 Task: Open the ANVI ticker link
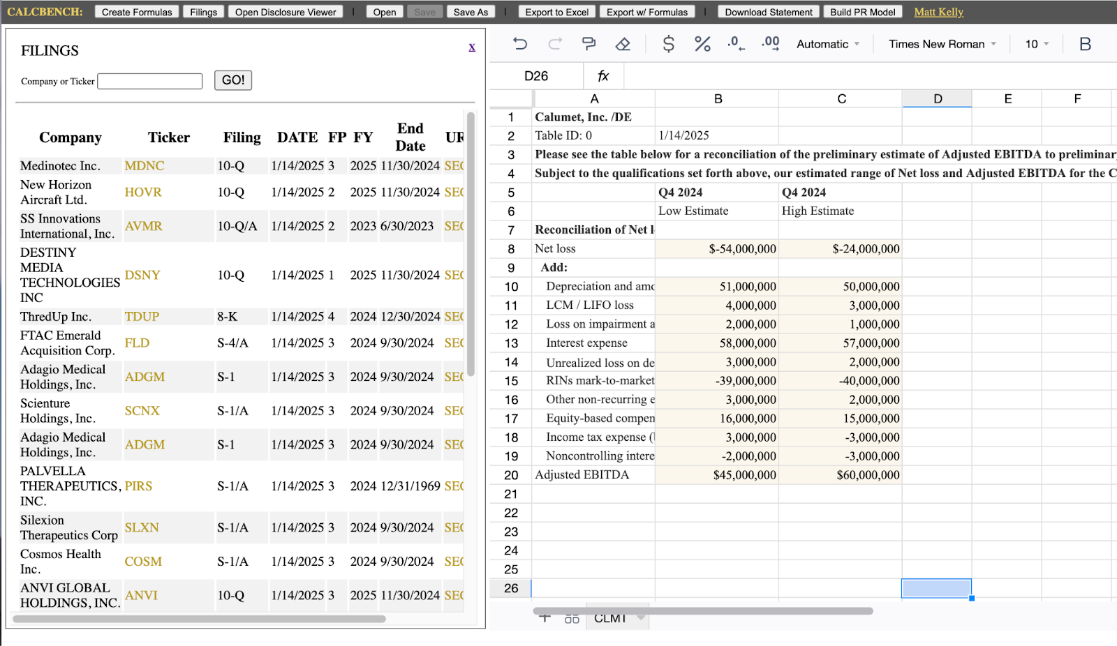tap(141, 596)
